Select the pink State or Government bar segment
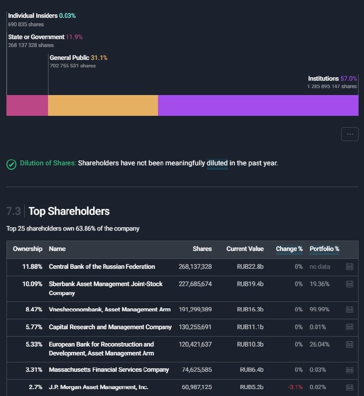 pos(27,105)
